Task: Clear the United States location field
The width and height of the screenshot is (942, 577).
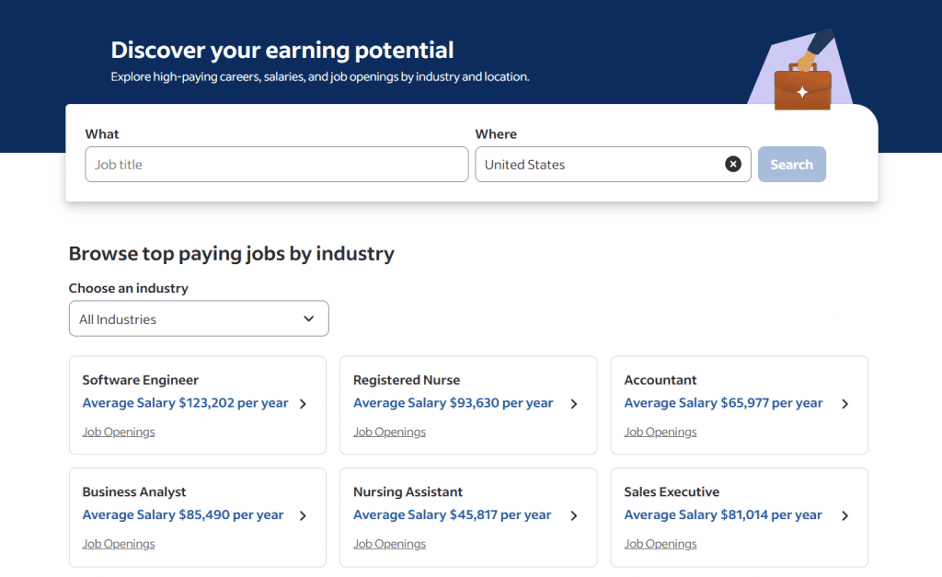Action: (x=733, y=164)
